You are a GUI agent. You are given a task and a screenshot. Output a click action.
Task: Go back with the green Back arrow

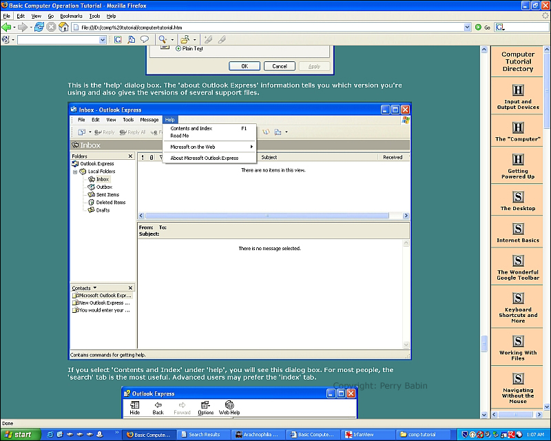click(x=6, y=27)
